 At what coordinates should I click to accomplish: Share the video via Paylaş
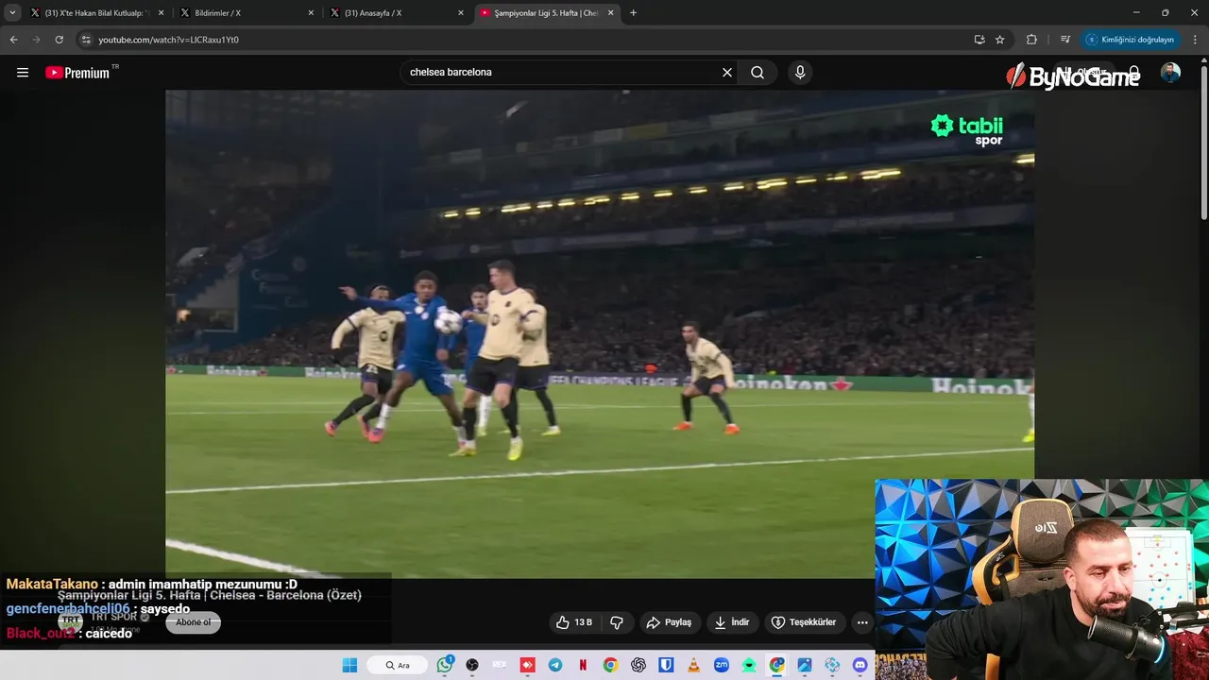tap(670, 622)
